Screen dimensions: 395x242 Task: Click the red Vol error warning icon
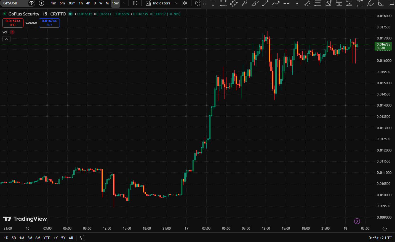click(12, 32)
